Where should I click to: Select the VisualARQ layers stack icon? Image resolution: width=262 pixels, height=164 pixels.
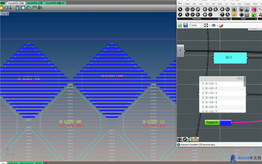(x=34, y=8)
